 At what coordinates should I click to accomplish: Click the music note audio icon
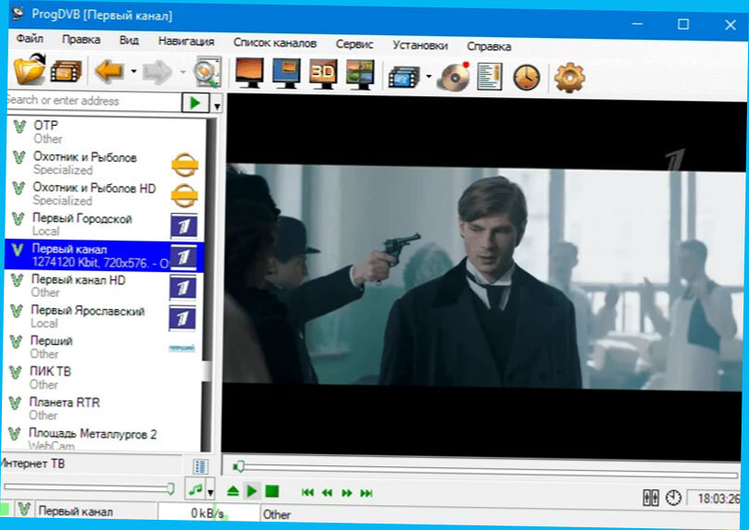(195, 489)
